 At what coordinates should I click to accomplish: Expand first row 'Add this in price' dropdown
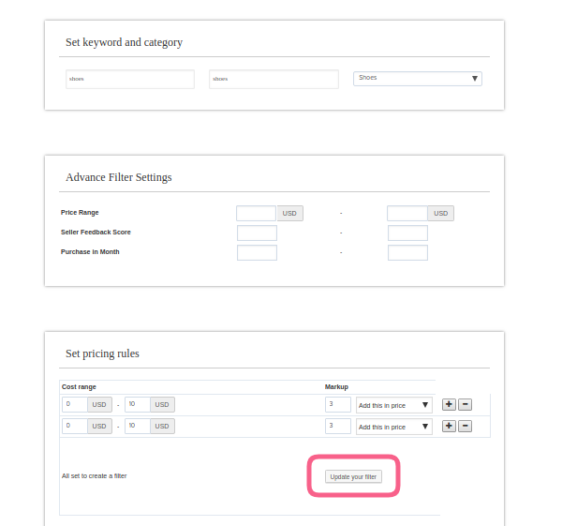click(x=393, y=405)
